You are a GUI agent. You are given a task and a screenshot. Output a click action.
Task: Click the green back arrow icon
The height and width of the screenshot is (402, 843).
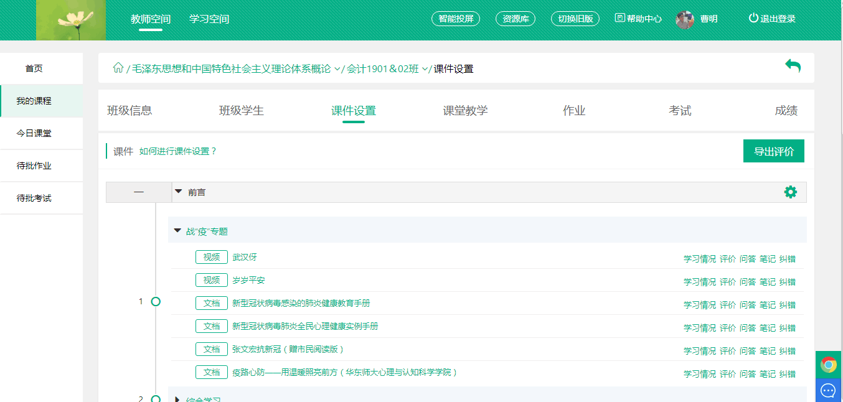coord(793,66)
